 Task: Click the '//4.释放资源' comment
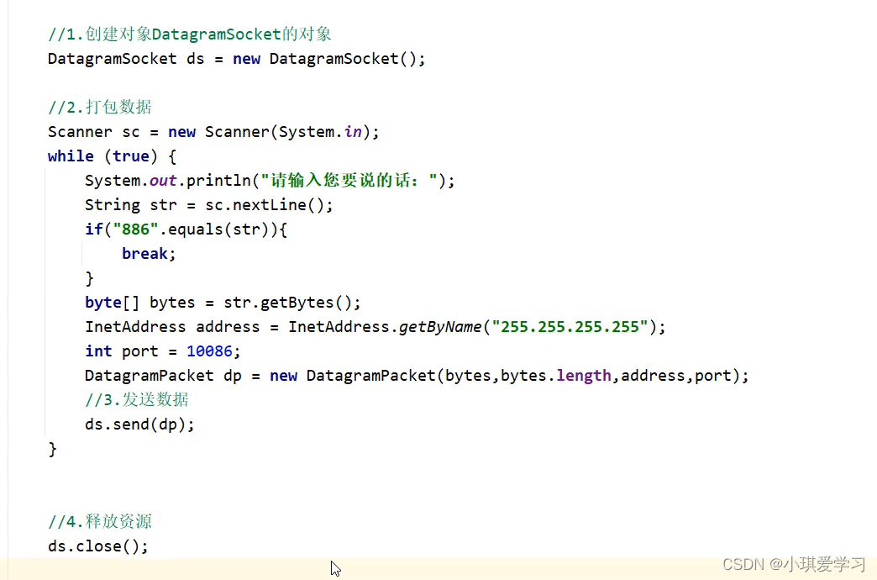click(x=100, y=522)
